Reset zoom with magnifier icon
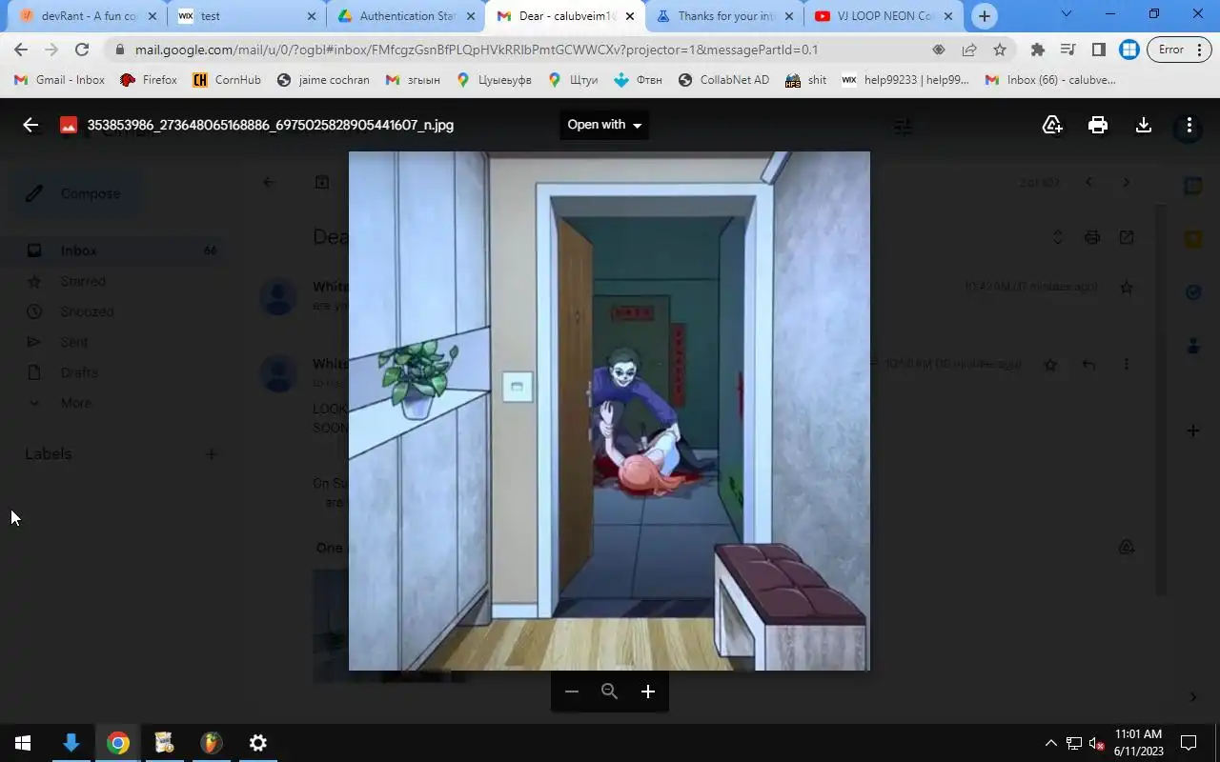The image size is (1220, 762). pos(610,692)
